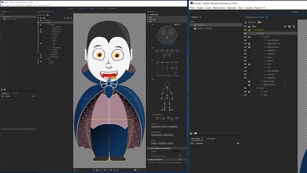
Task: Open the Окно menu in the right window
Action: (x=240, y=8)
